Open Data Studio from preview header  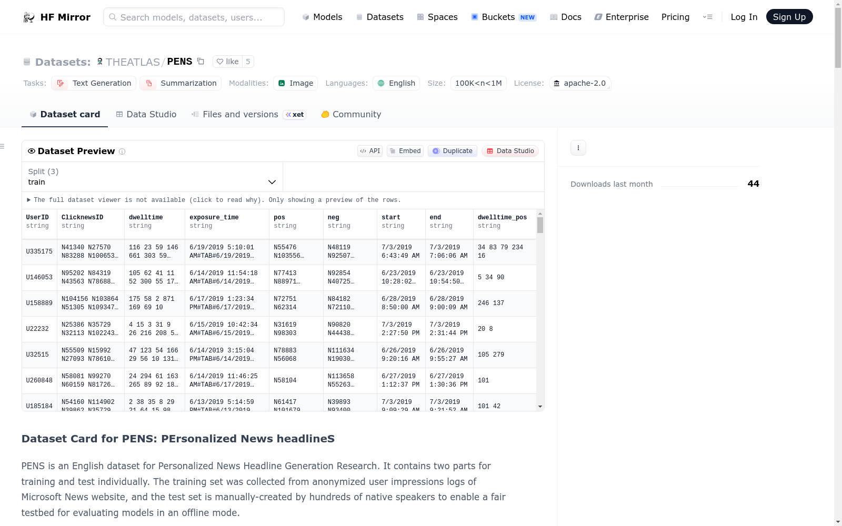coord(510,151)
